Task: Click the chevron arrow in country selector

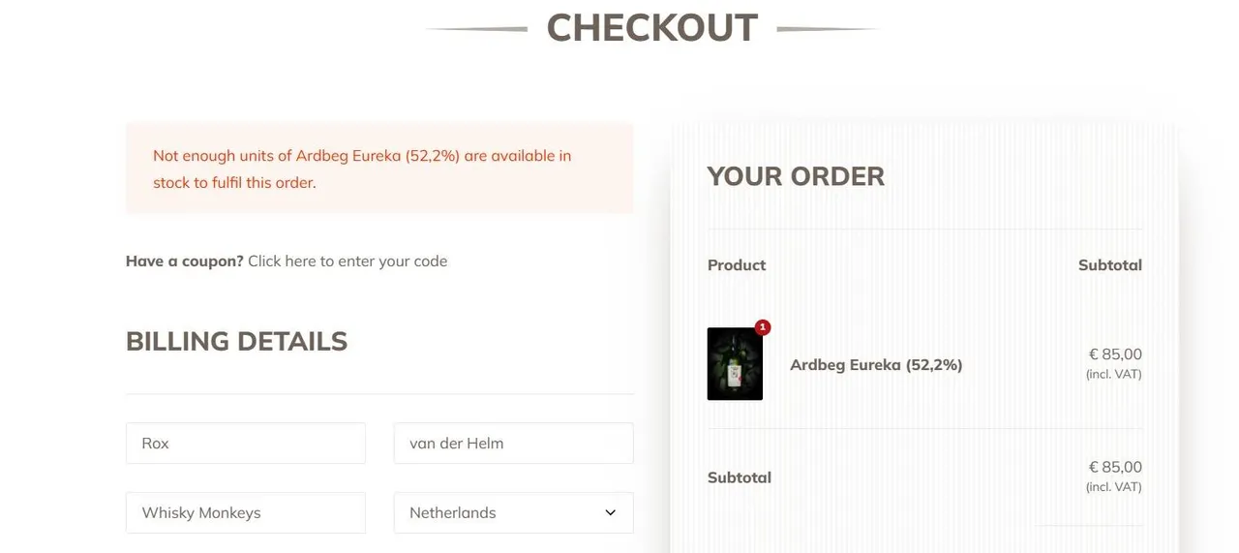Action: [610, 512]
